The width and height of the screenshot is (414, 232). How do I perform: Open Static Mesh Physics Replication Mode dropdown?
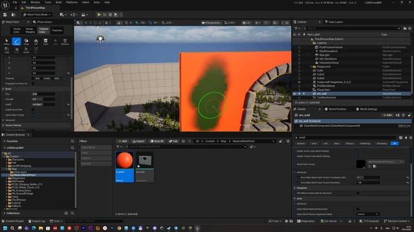368,215
